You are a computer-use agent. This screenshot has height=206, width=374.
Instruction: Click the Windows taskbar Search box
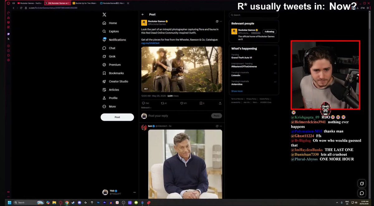tap(29, 203)
